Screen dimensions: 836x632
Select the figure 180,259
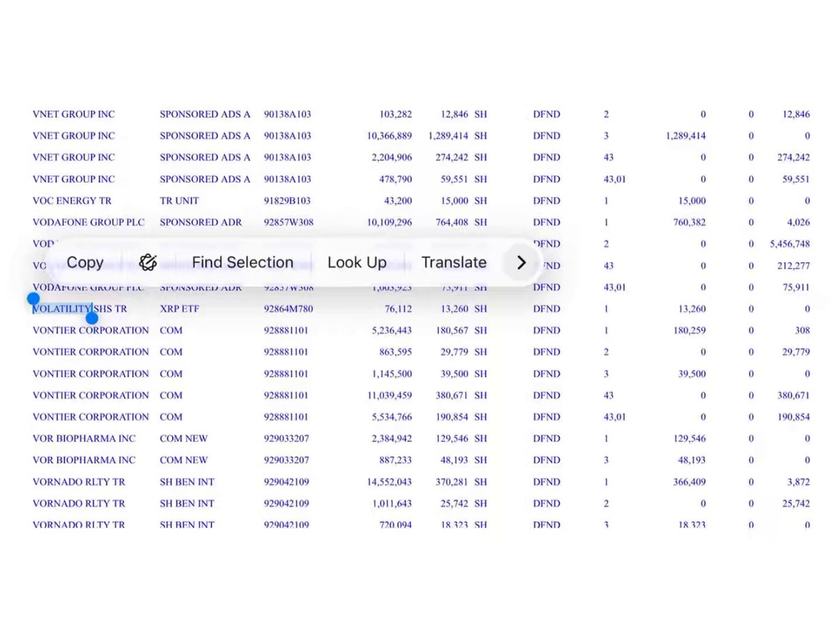(689, 331)
